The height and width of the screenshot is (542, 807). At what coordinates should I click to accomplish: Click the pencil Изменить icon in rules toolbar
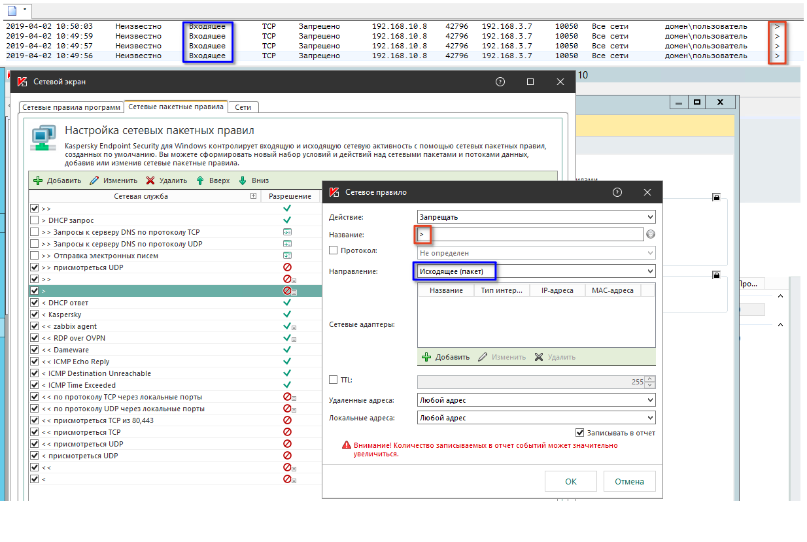click(94, 180)
